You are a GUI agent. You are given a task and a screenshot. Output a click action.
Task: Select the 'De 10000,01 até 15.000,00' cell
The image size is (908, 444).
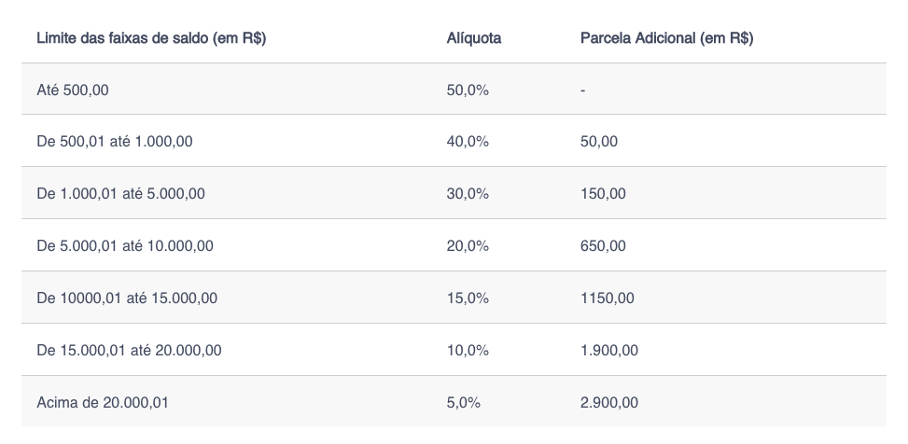point(126,298)
